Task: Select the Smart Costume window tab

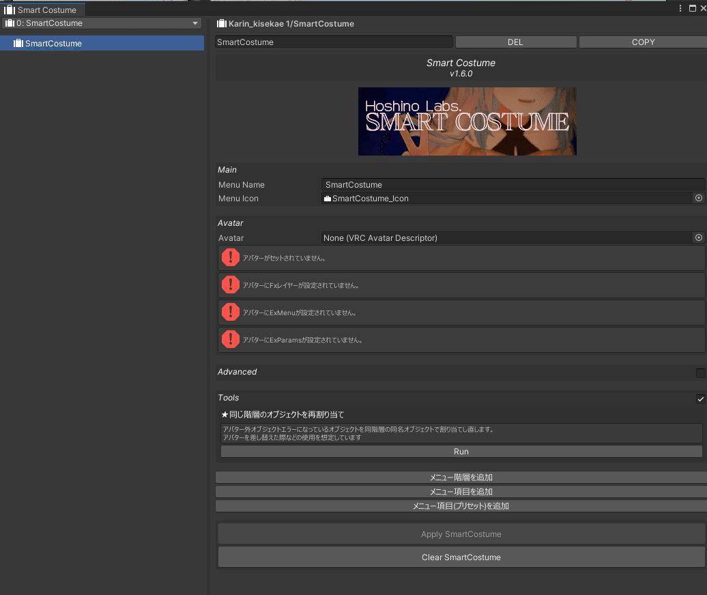Action: point(42,10)
